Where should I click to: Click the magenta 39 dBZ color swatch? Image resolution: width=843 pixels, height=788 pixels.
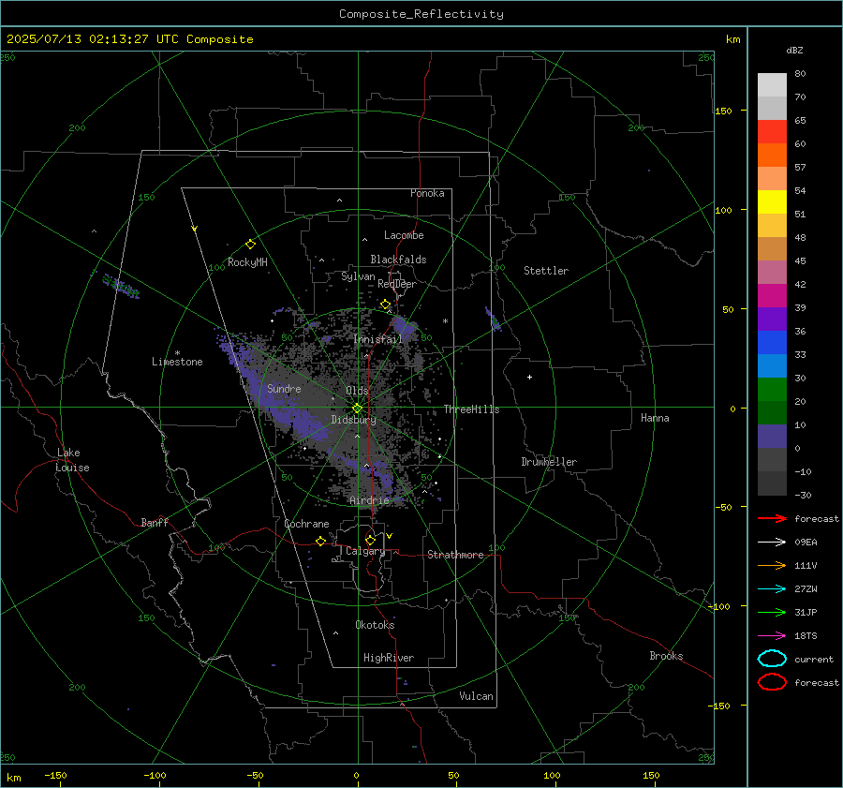[x=772, y=296]
